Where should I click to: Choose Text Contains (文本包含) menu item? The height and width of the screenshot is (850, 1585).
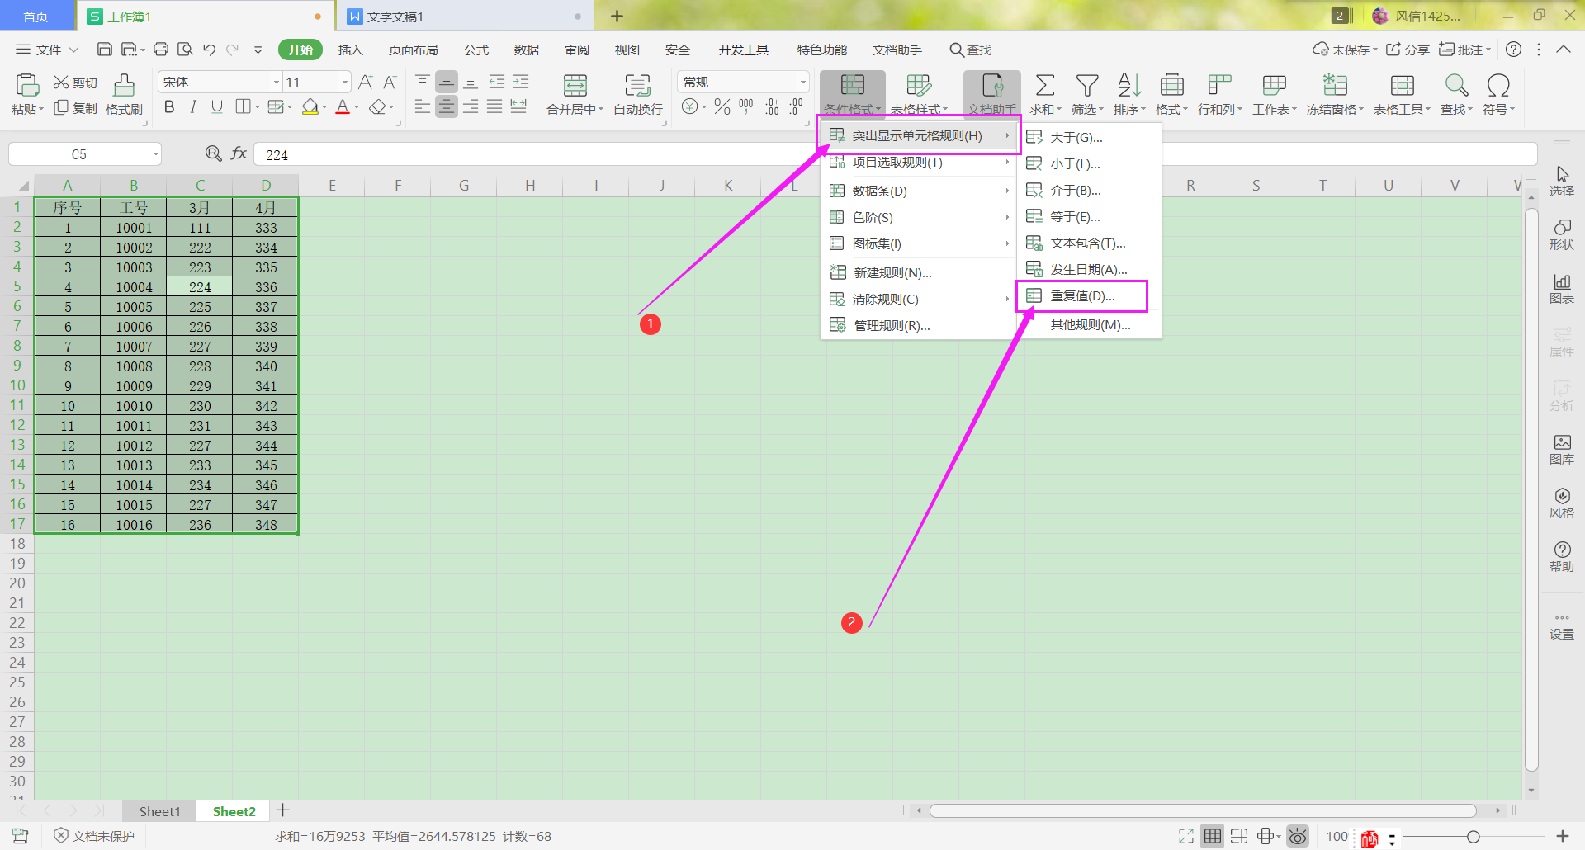pyautogui.click(x=1090, y=243)
